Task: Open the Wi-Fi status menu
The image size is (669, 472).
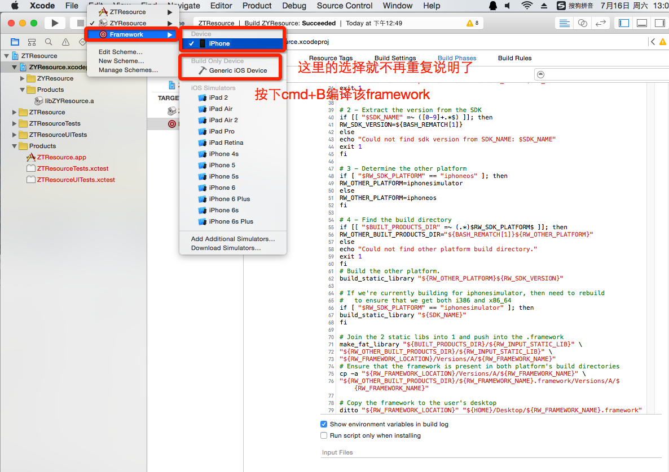Action: coord(527,6)
